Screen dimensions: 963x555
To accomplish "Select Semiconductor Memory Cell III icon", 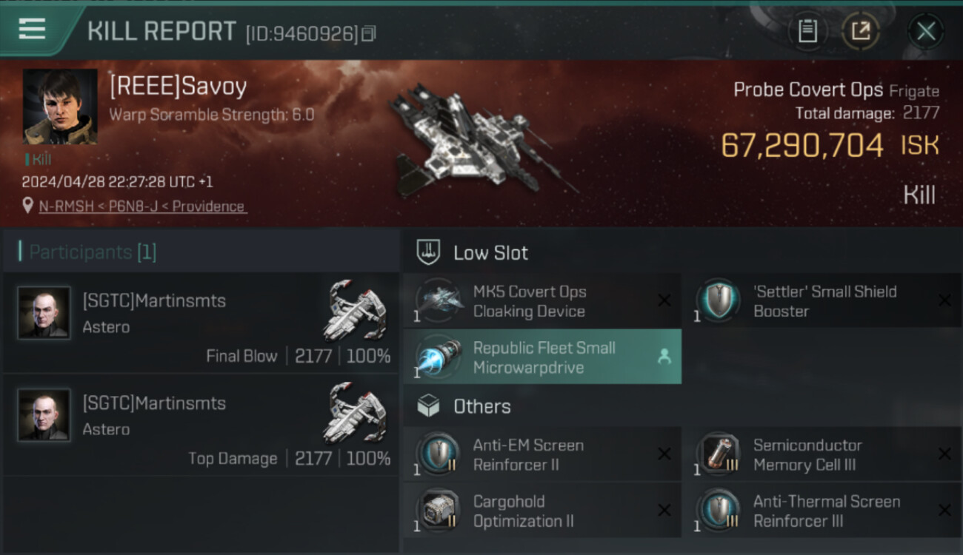I will pos(717,454).
